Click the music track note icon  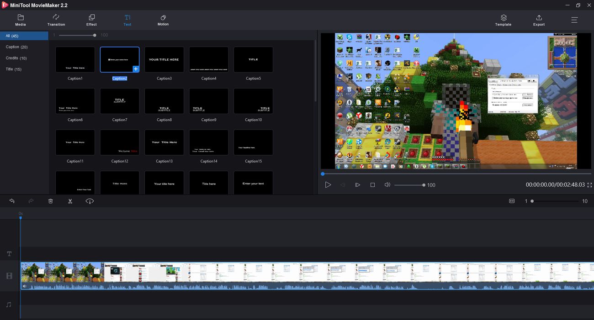(9, 304)
